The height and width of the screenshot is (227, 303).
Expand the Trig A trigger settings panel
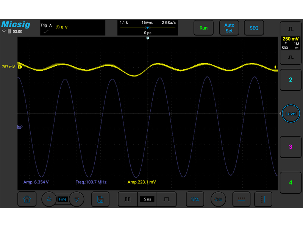click(x=73, y=28)
